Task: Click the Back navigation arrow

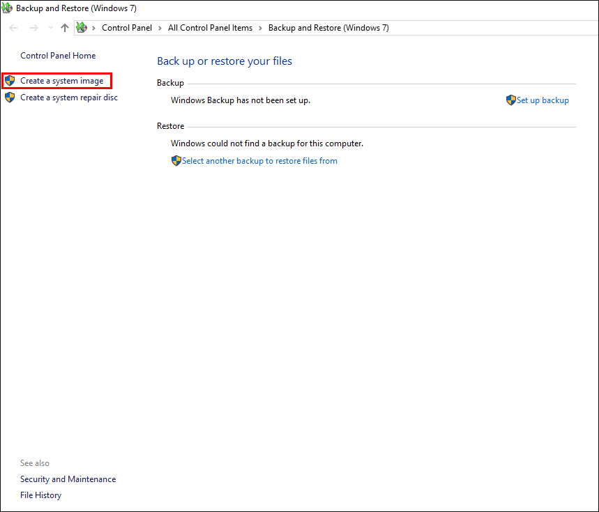Action: [x=13, y=28]
